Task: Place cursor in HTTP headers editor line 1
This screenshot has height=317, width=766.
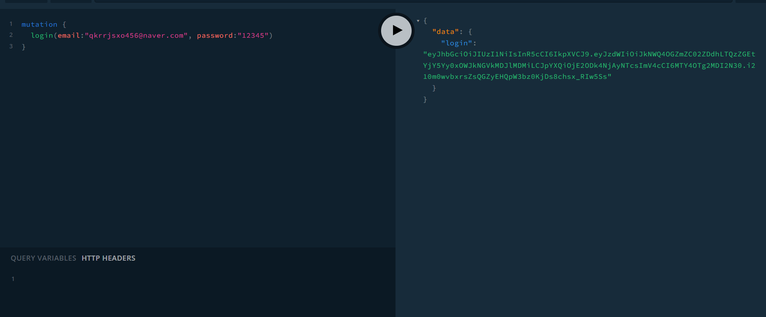Action: pyautogui.click(x=203, y=279)
